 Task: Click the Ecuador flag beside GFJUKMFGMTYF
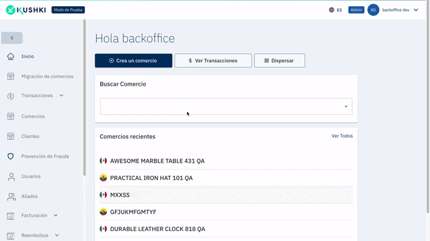(103, 212)
